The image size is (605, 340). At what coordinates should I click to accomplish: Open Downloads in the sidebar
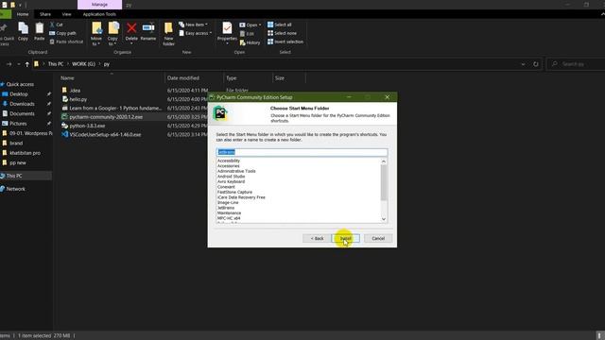22,104
